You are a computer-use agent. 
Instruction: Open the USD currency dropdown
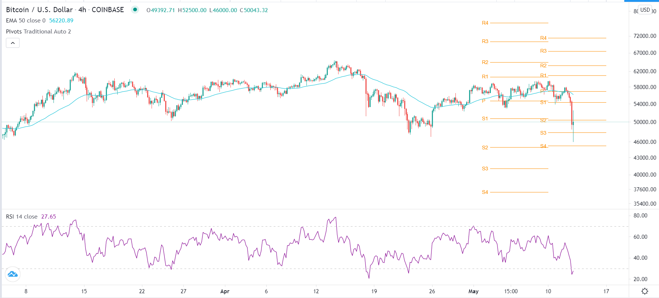click(x=645, y=10)
